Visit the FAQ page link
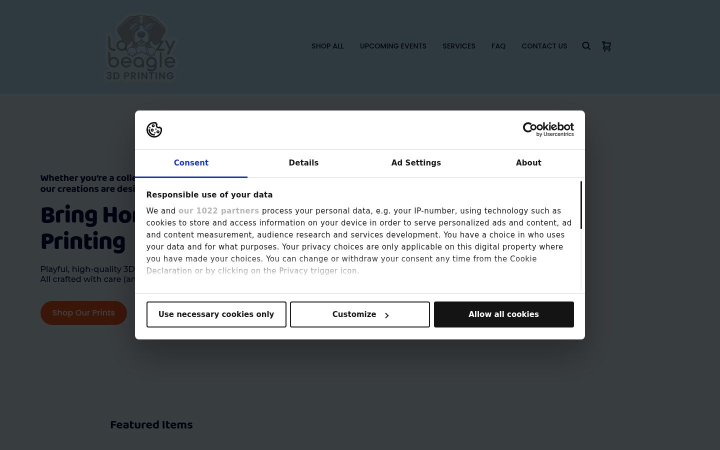Viewport: 720px width, 450px height. (x=498, y=46)
